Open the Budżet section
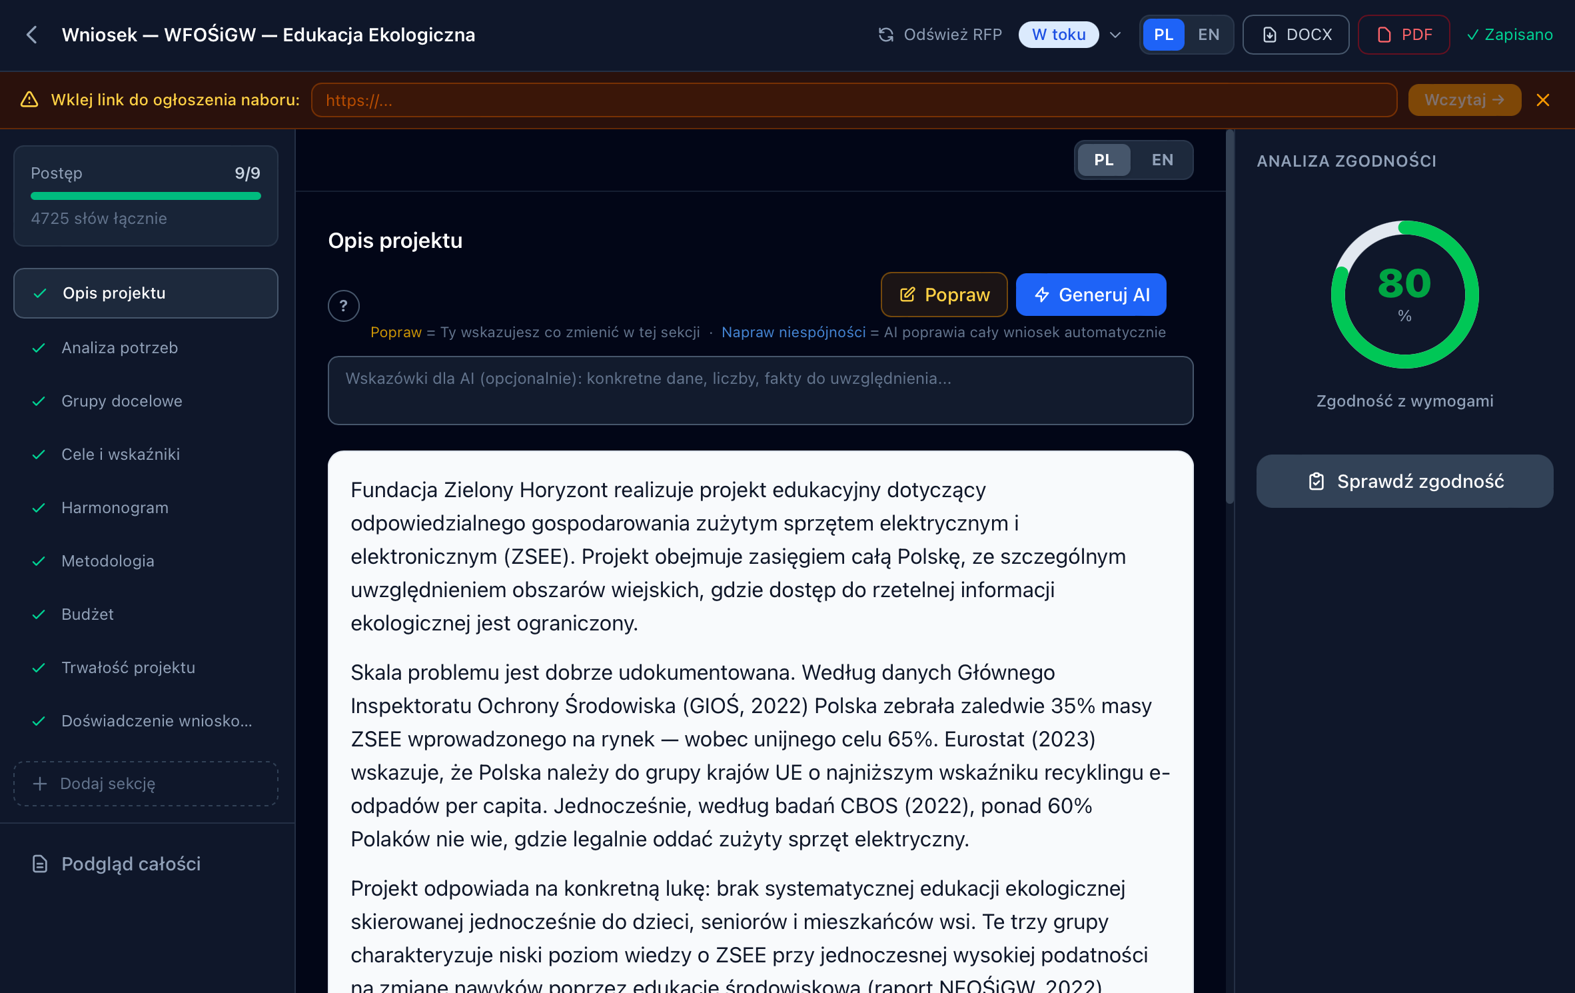The image size is (1575, 993). pyautogui.click(x=146, y=614)
